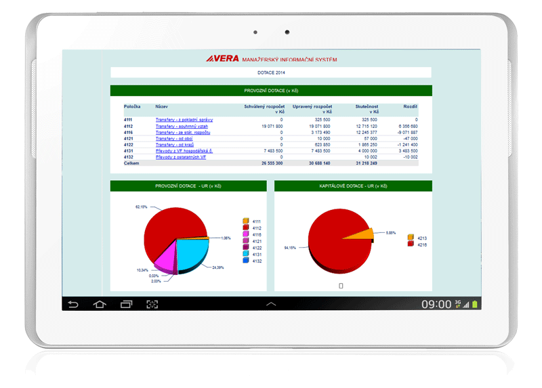Tap the screenshot capture icon
Viewport: 542px width, 388px height.
click(x=152, y=304)
